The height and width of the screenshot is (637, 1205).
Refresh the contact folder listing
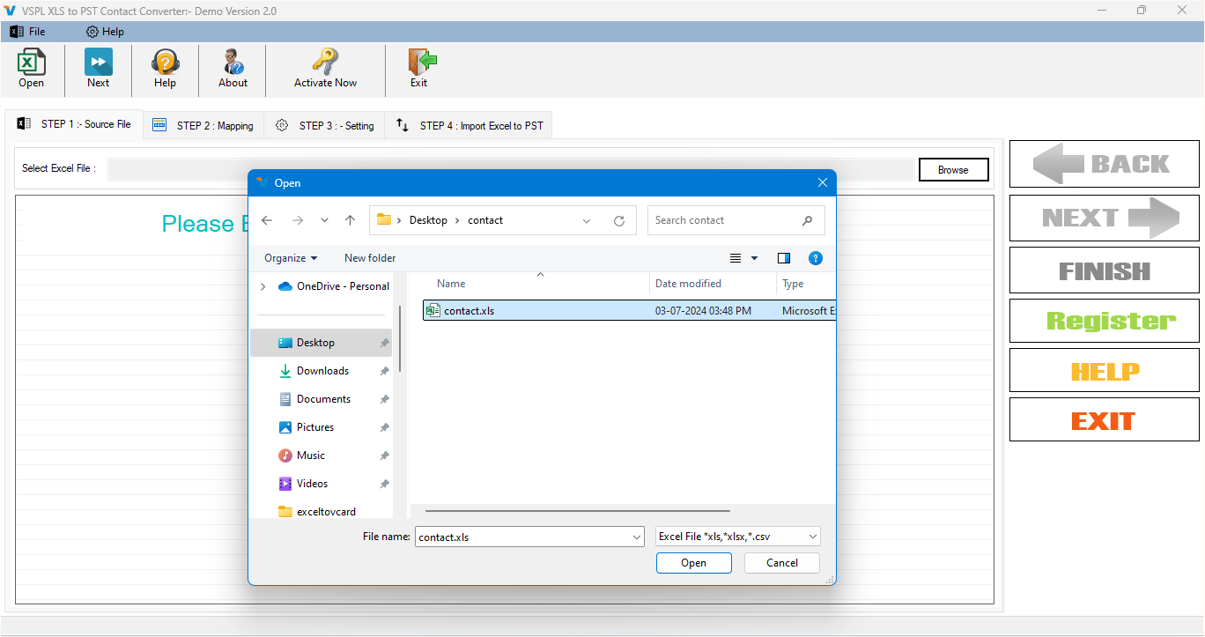[619, 220]
